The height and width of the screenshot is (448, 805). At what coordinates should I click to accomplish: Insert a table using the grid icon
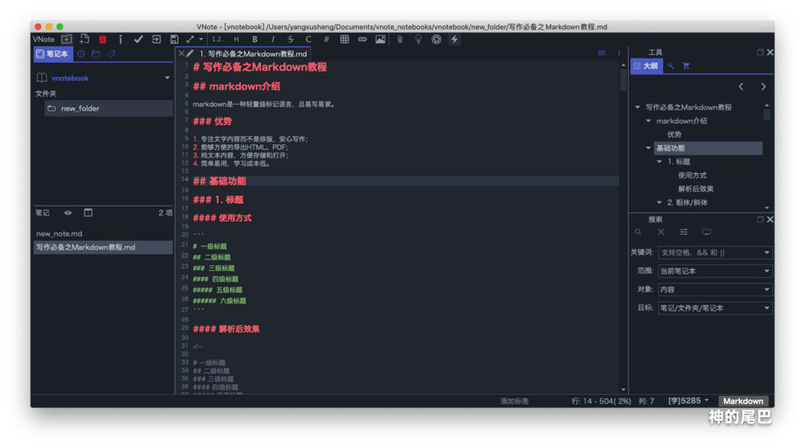tap(345, 39)
